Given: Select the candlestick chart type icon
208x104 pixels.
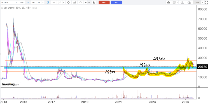Looking at the screenshot, I should 48,3.
